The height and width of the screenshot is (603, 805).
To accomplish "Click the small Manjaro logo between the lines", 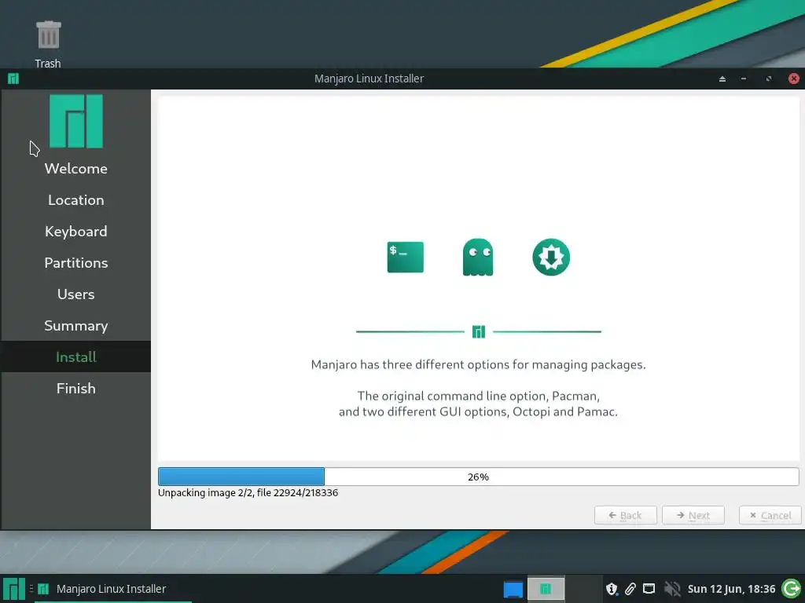I will coord(479,332).
